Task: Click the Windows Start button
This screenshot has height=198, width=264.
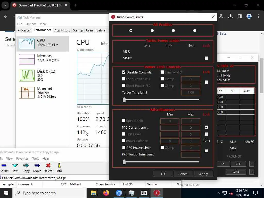Action: (x=6, y=193)
